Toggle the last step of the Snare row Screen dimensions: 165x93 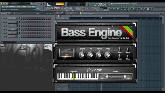pos(51,29)
